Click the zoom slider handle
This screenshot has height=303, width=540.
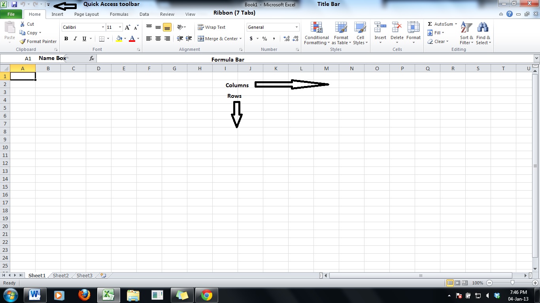[x=513, y=282]
